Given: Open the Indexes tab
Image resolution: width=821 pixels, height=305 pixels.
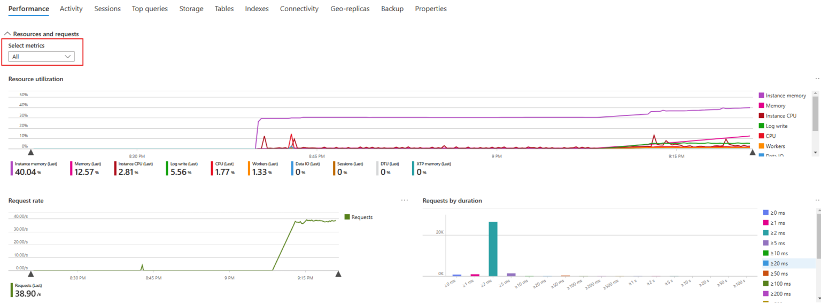Looking at the screenshot, I should coord(257,9).
